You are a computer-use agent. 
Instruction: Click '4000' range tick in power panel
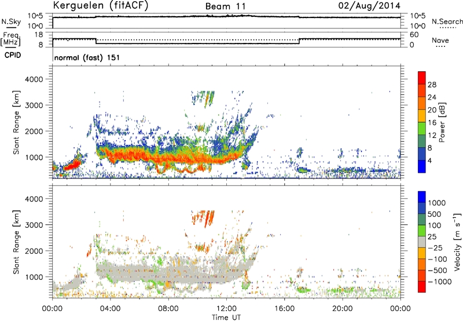tap(34, 79)
